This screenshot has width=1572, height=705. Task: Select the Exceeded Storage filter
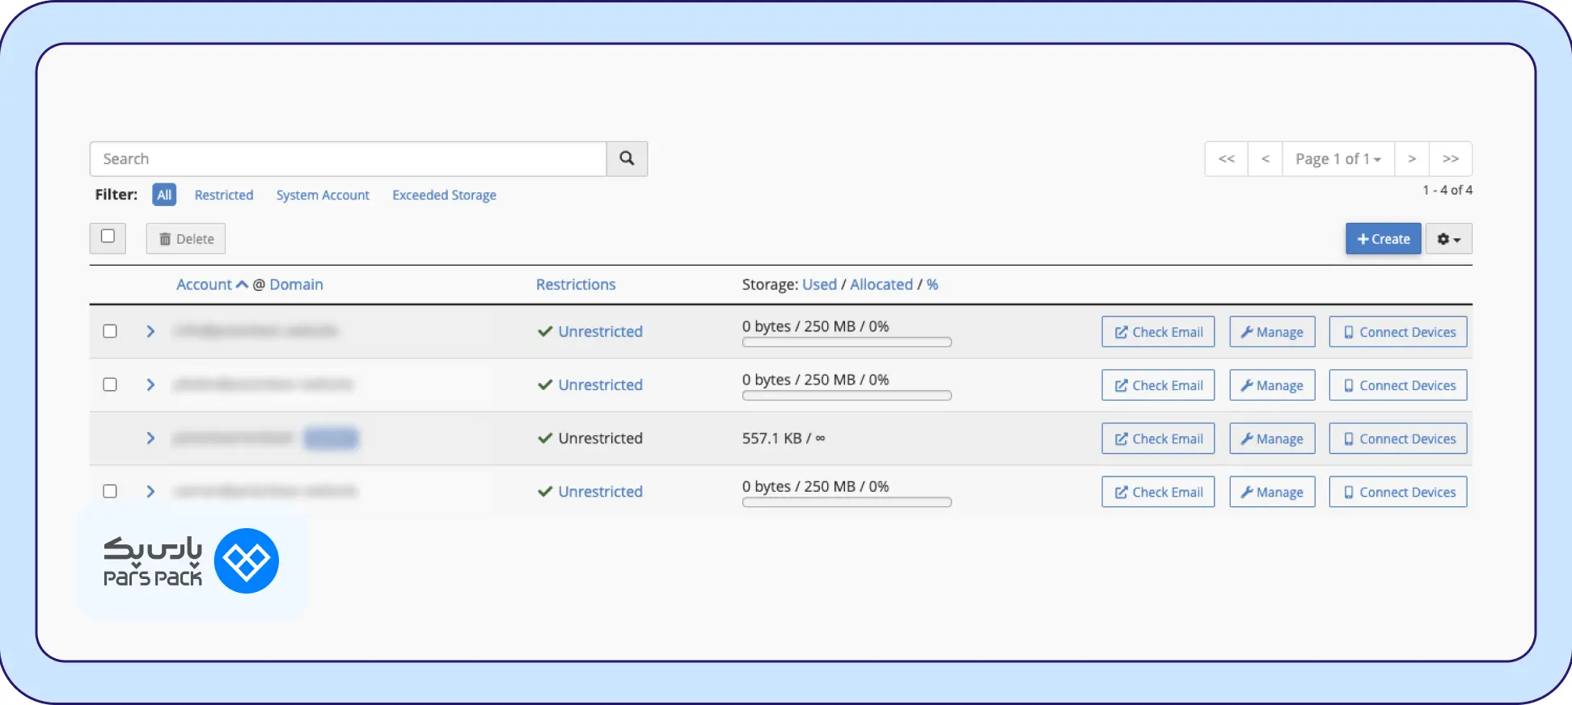[444, 195]
